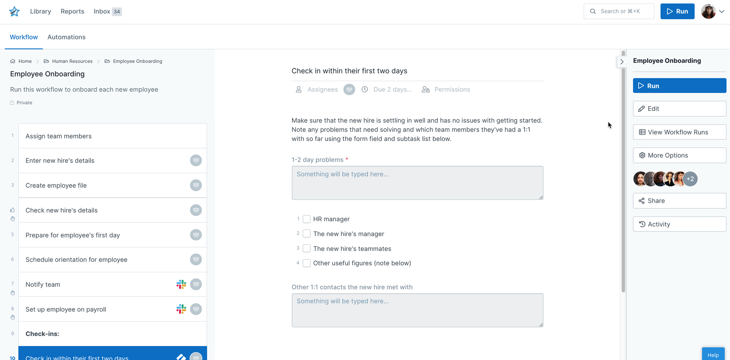Open the Activity button
Screen dimensions: 730x360
pos(679,224)
